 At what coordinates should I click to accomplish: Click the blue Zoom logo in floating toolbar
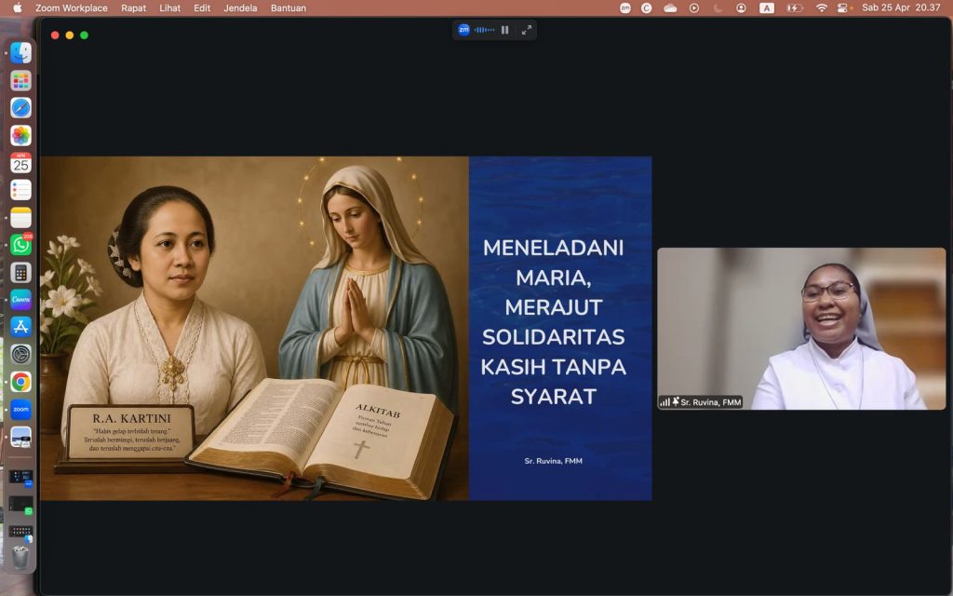click(463, 30)
